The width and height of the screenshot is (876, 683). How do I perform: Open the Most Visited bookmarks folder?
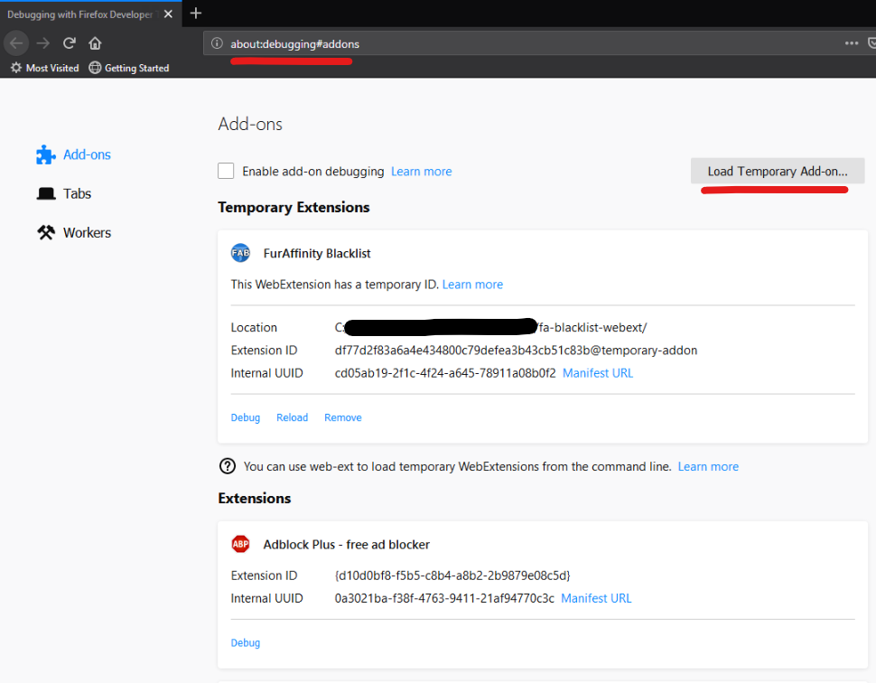(44, 68)
